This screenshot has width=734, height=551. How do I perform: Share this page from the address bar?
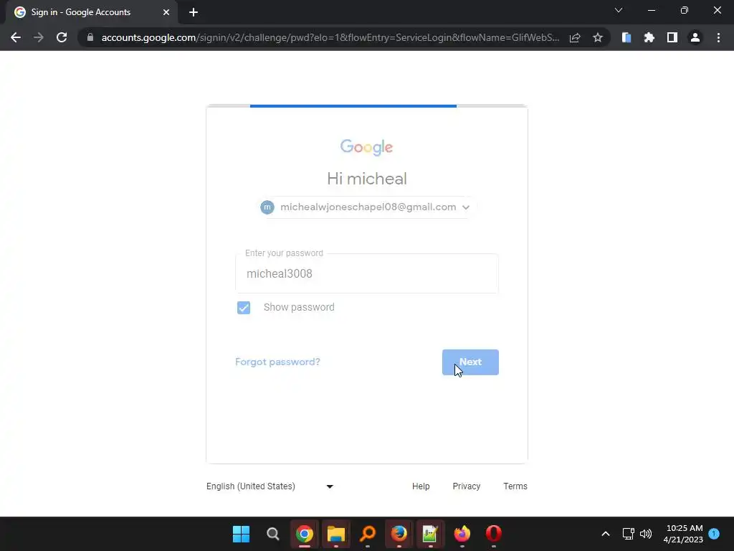575,37
